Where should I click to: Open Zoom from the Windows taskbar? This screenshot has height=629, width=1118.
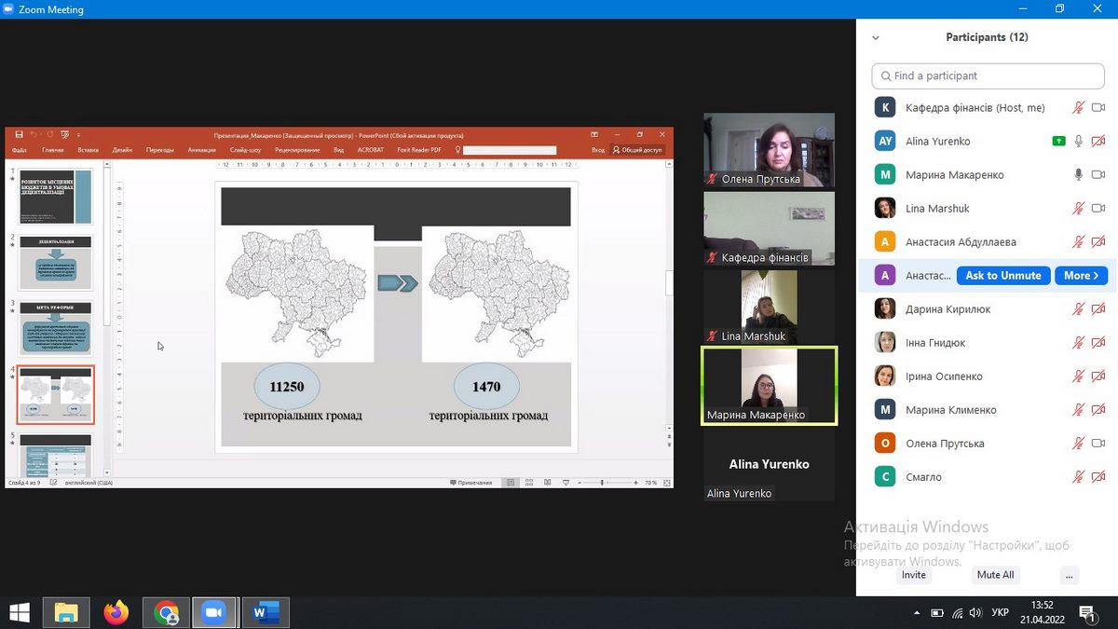(214, 612)
